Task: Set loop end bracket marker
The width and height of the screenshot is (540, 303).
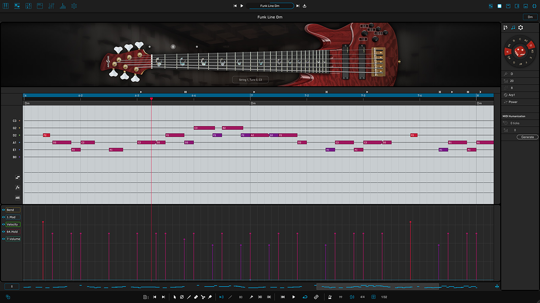Action: (x=269, y=297)
